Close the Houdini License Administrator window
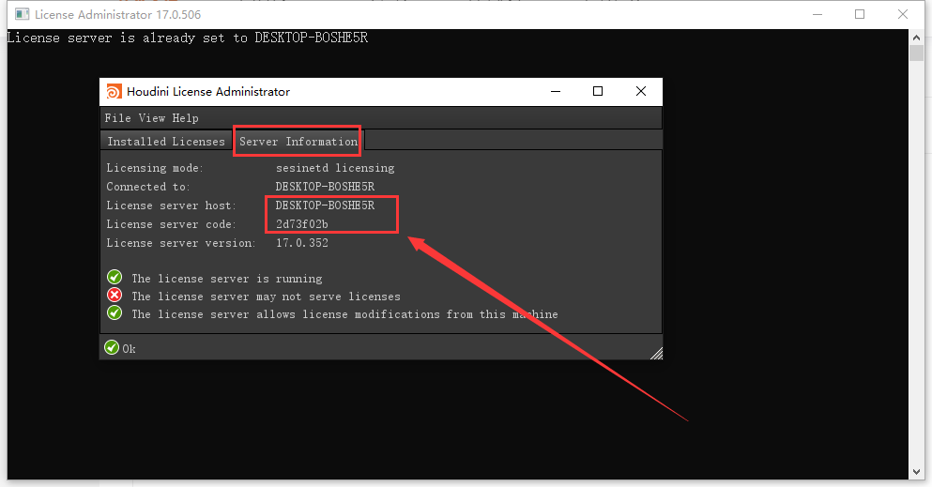The image size is (932, 487). point(641,91)
